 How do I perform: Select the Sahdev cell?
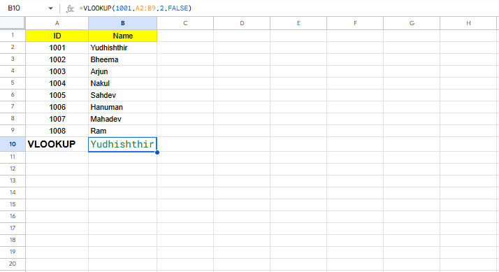[x=122, y=95]
